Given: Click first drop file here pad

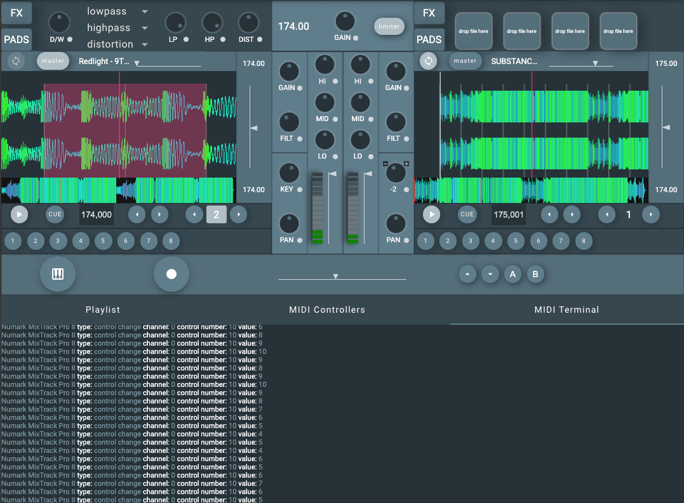Looking at the screenshot, I should point(474,31).
